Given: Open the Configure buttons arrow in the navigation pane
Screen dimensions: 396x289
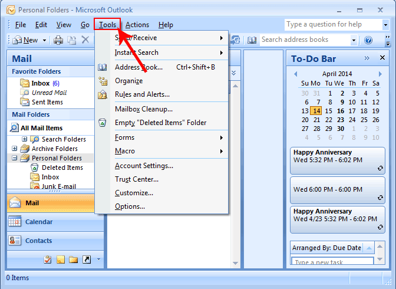Looking at the screenshot, I should (99, 259).
